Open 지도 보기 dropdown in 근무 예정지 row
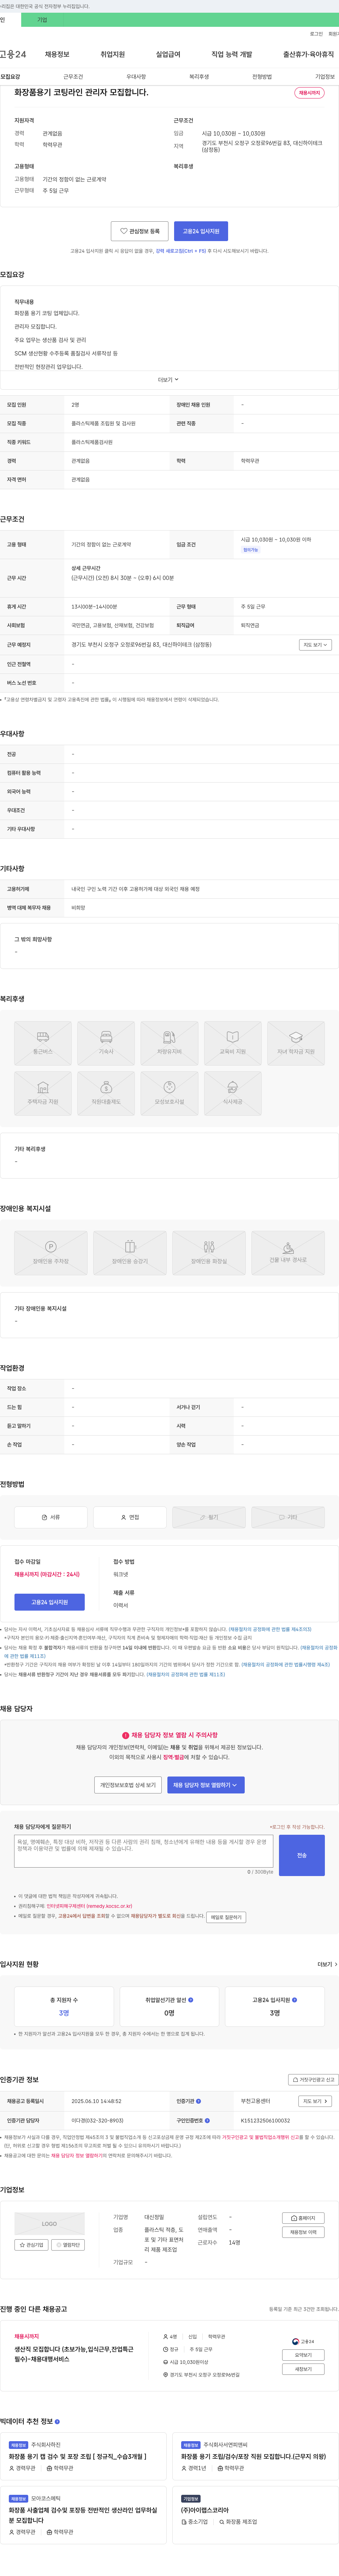The height and width of the screenshot is (2576, 339). pos(315,645)
